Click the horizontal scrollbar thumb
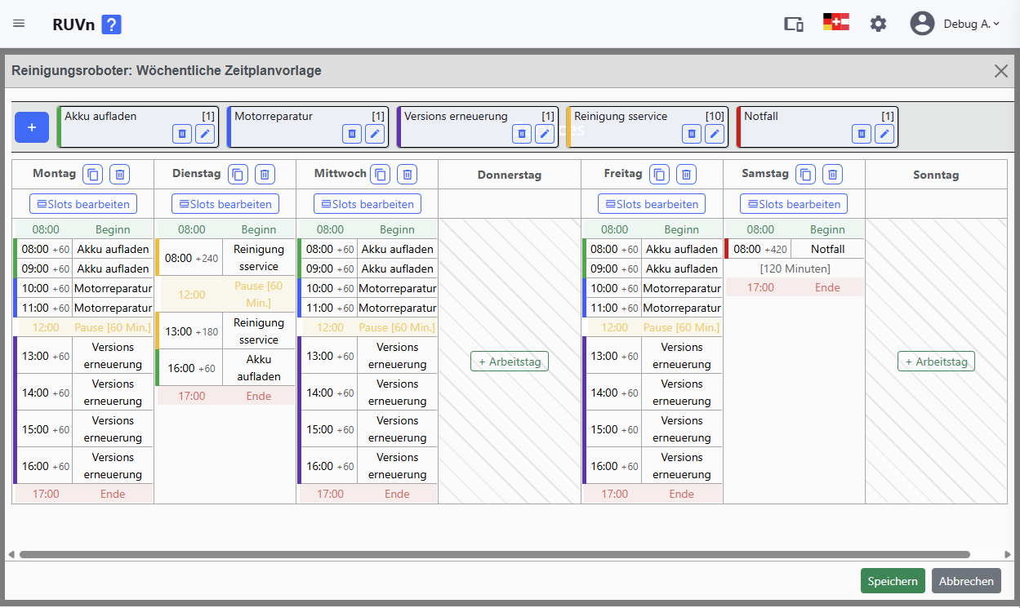The image size is (1020, 608). click(x=494, y=554)
